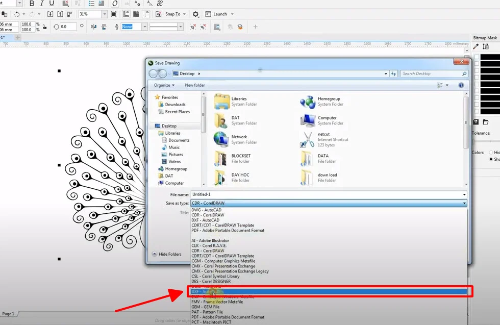Click the Import icon
The image size is (500, 325).
click(50, 14)
